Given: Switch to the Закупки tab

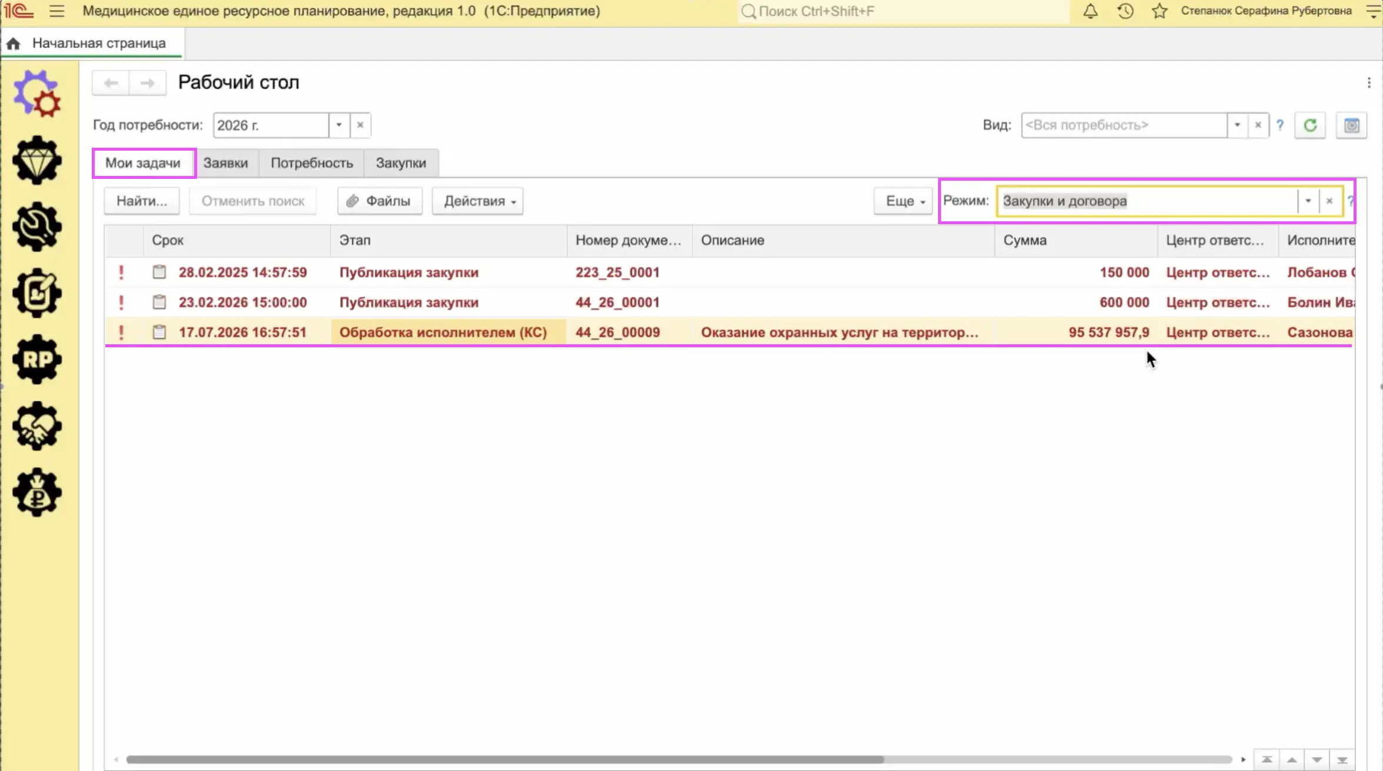Looking at the screenshot, I should pyautogui.click(x=401, y=163).
